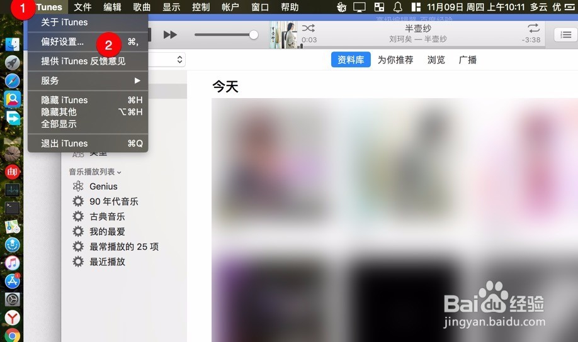The image size is (578, 342).
Task: Open Launchpad rocket icon in Dock
Action: click(12, 63)
